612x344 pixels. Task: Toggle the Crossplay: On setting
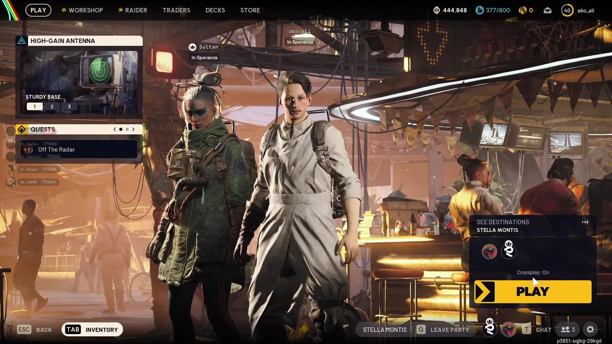(x=533, y=272)
